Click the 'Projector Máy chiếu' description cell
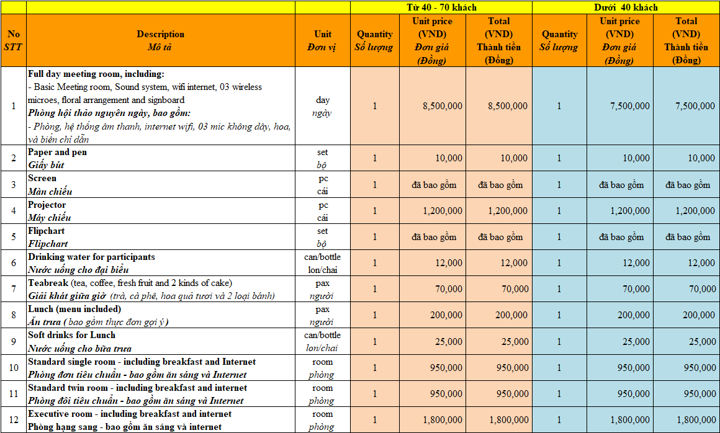 161,210
